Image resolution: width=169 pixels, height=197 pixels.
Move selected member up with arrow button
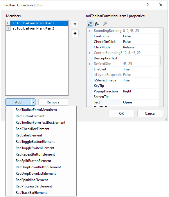(75, 24)
